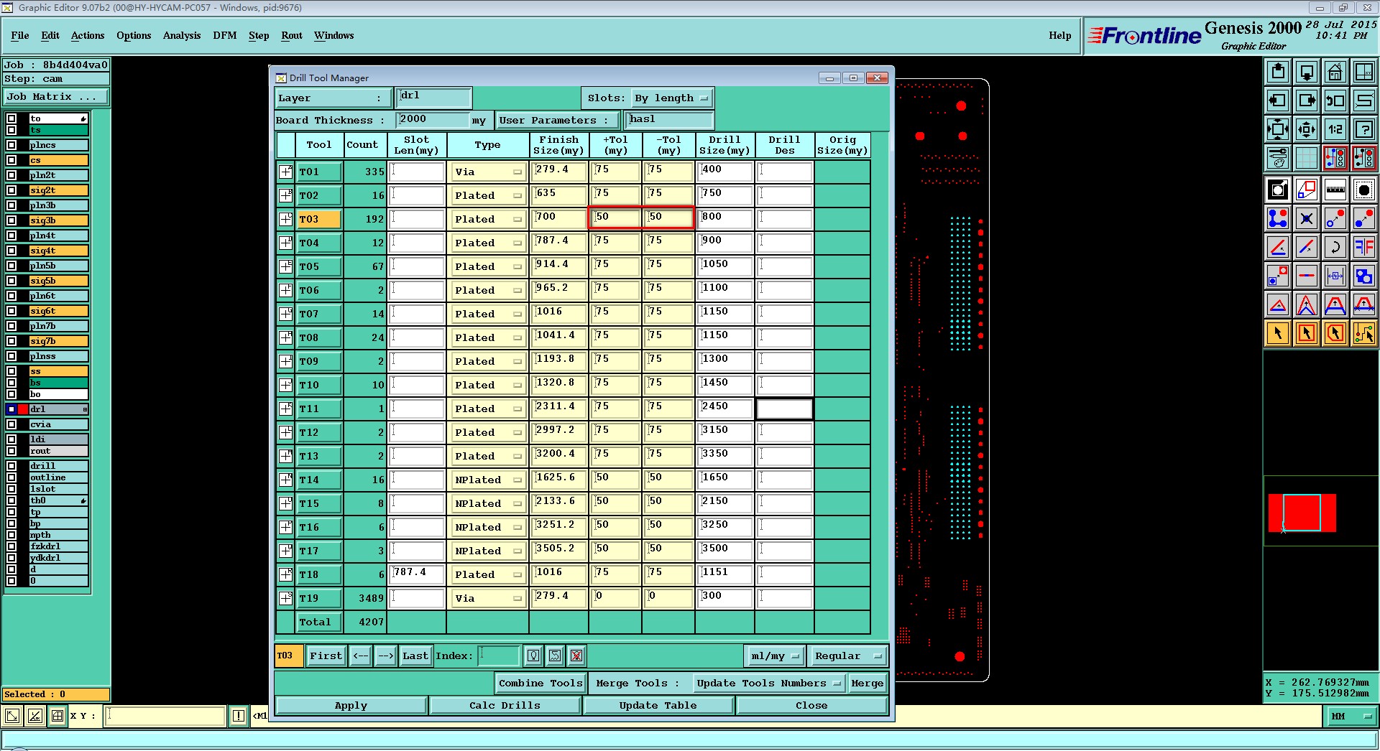This screenshot has height=751, width=1380.
Task: Click the Drill Size field for T11
Action: (724, 409)
